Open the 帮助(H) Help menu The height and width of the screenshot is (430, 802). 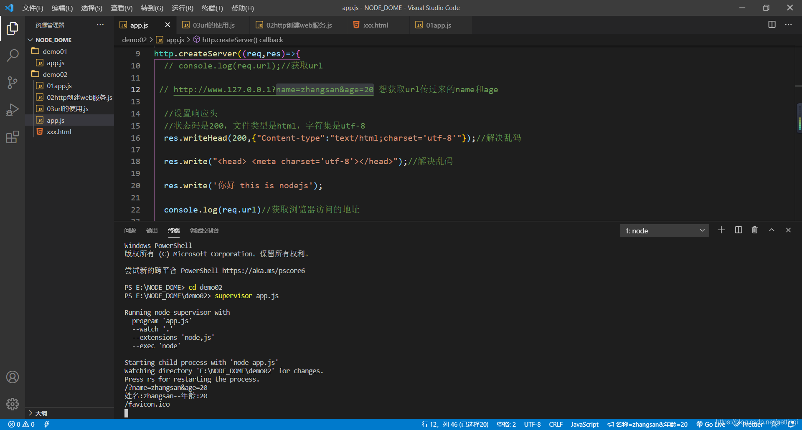tap(242, 8)
